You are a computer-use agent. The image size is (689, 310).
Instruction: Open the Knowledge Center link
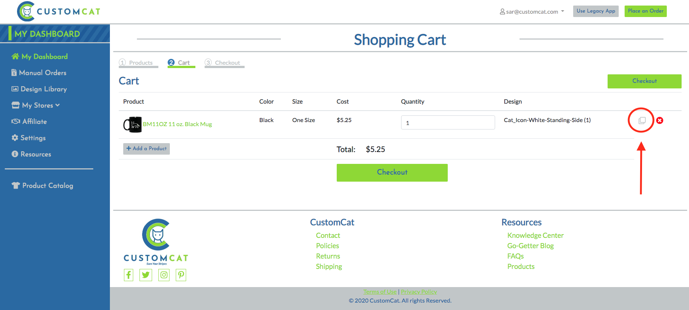[x=535, y=236]
